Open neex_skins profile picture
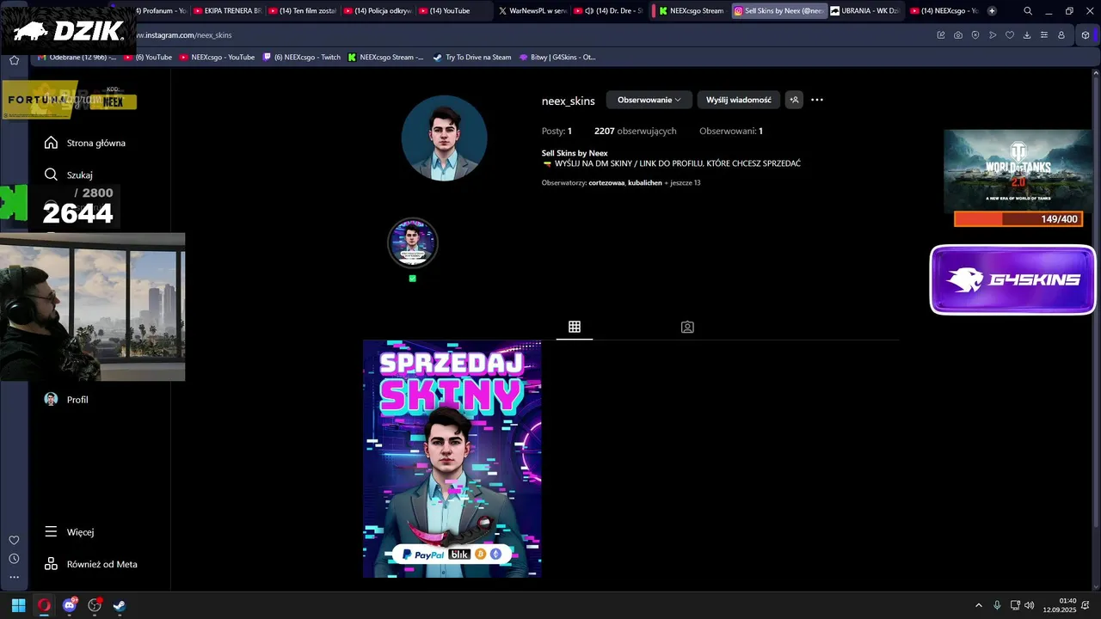 coord(445,138)
